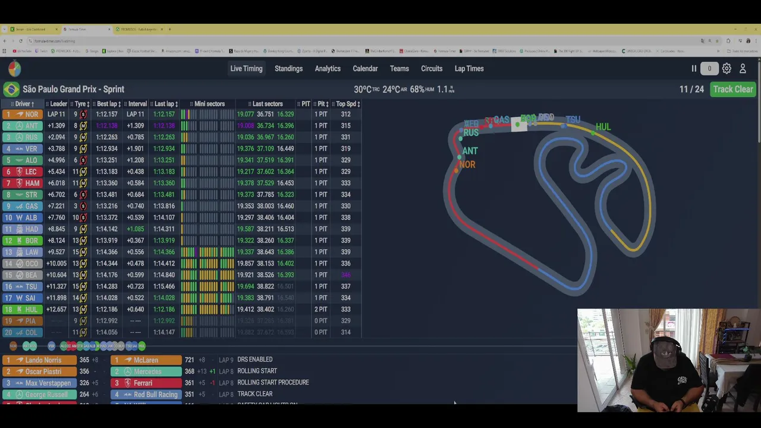Click HUL label on the track map
The width and height of the screenshot is (761, 428).
click(603, 127)
